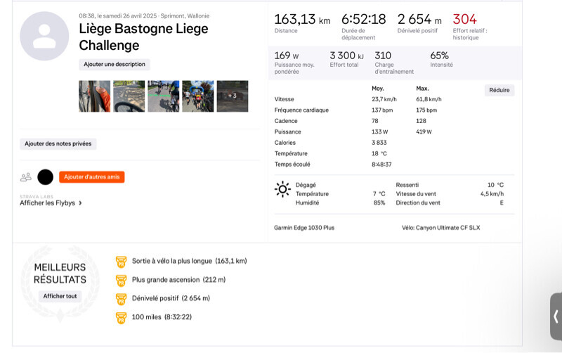This screenshot has height=353, width=562.
Task: Click the black circular friend avatar
Action: 46,177
